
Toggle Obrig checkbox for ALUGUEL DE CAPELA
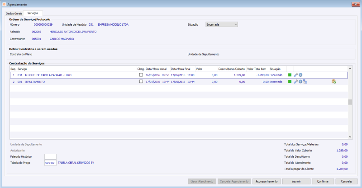[141, 75]
